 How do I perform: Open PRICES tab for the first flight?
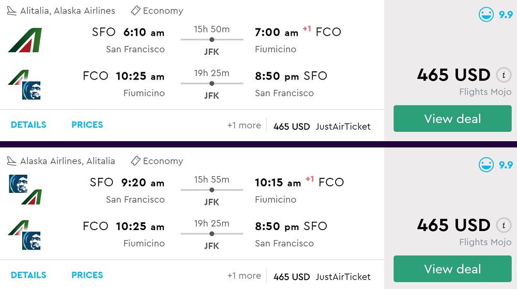click(87, 125)
